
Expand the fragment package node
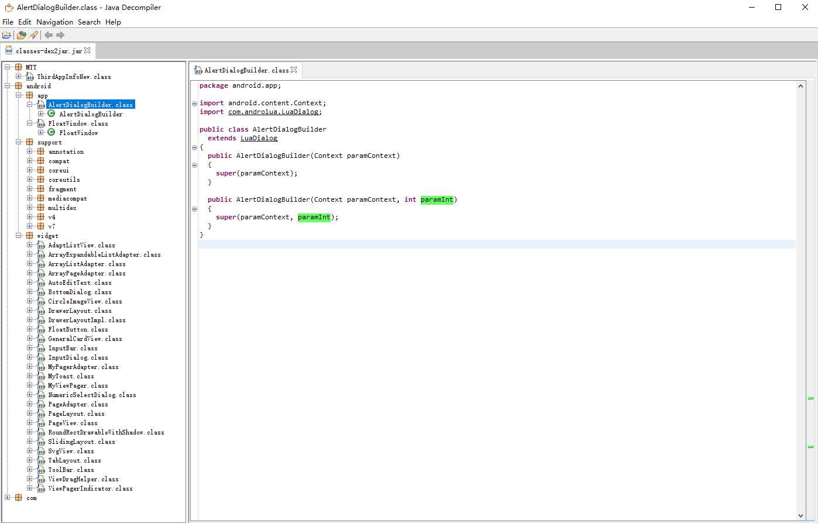(30, 189)
